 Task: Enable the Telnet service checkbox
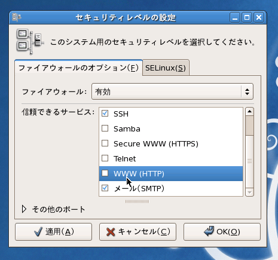[x=105, y=158]
